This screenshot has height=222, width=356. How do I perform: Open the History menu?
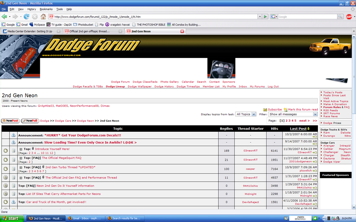32,9
